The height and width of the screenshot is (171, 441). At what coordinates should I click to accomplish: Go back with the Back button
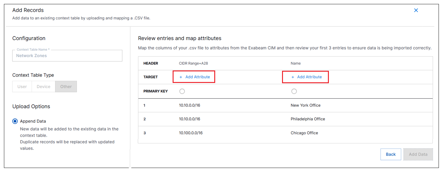coord(391,154)
